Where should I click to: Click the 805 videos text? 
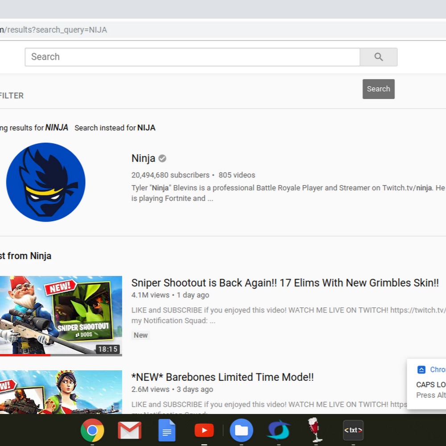(237, 175)
